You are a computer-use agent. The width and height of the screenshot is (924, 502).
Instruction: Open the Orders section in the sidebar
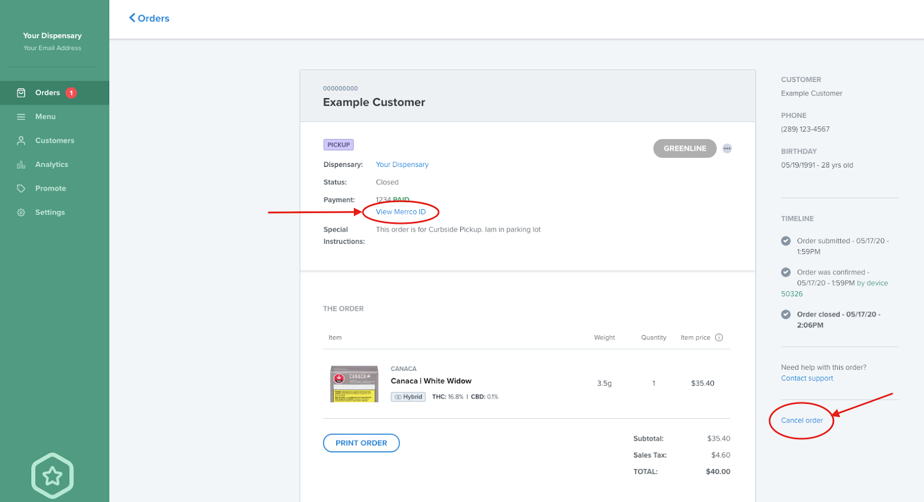tap(54, 92)
